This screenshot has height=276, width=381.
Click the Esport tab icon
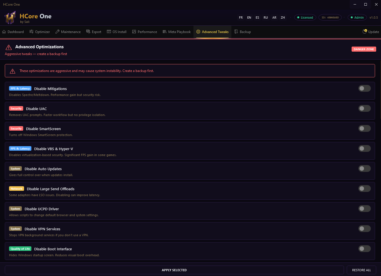pyautogui.click(x=88, y=32)
